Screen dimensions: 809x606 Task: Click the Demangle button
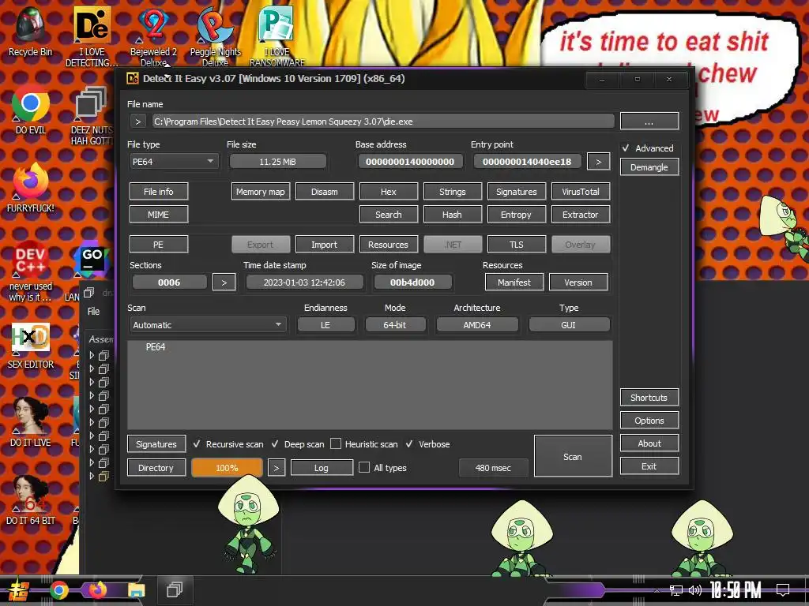[649, 167]
